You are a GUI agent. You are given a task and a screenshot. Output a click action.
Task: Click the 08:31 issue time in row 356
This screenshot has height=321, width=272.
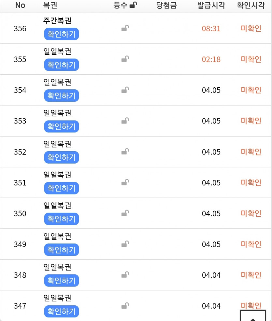[211, 28]
